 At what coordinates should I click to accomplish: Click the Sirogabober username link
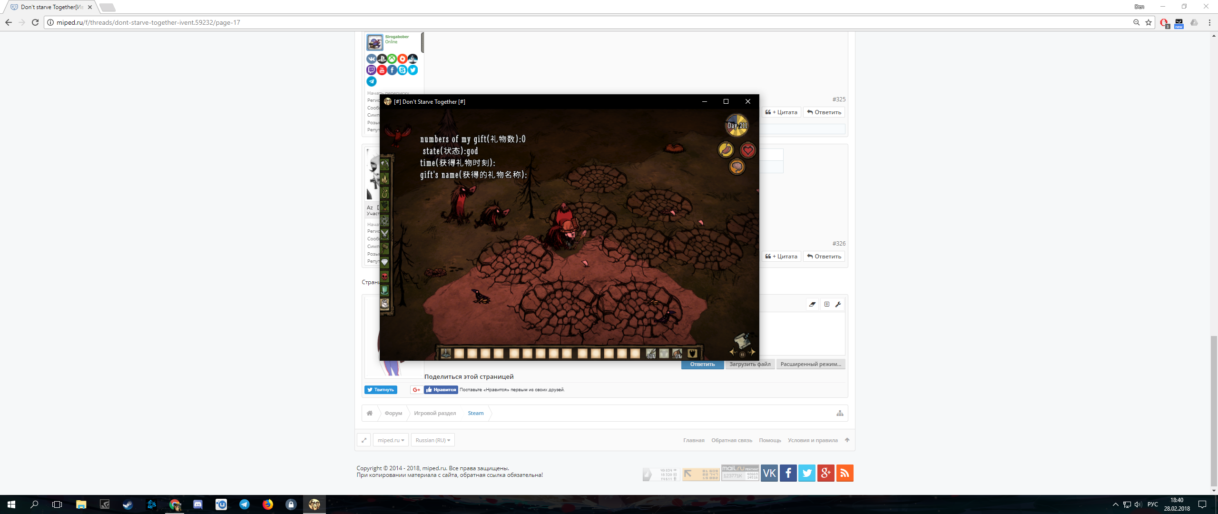click(x=397, y=37)
